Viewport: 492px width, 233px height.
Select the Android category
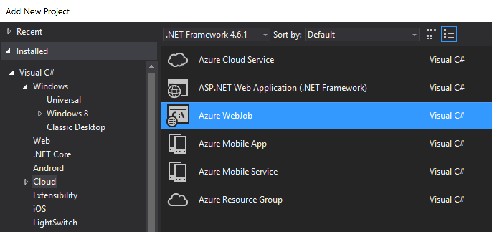click(x=48, y=168)
